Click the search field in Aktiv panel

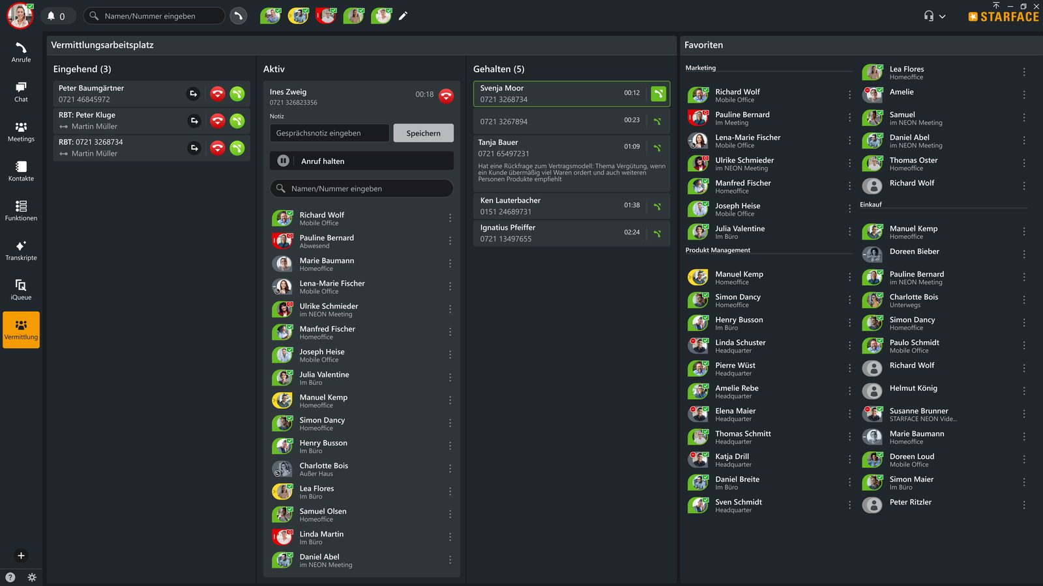click(x=362, y=188)
